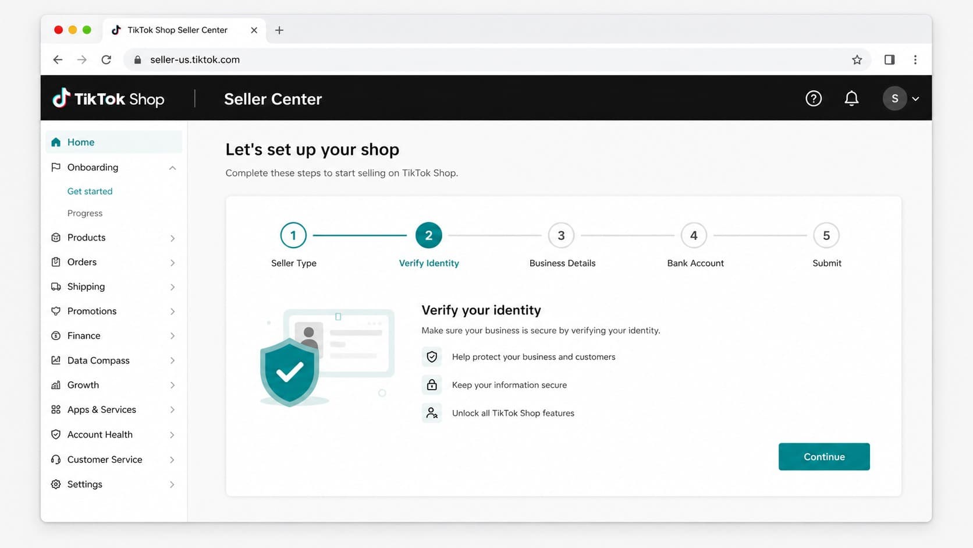Click the Continue button
The width and height of the screenshot is (973, 548).
click(824, 457)
